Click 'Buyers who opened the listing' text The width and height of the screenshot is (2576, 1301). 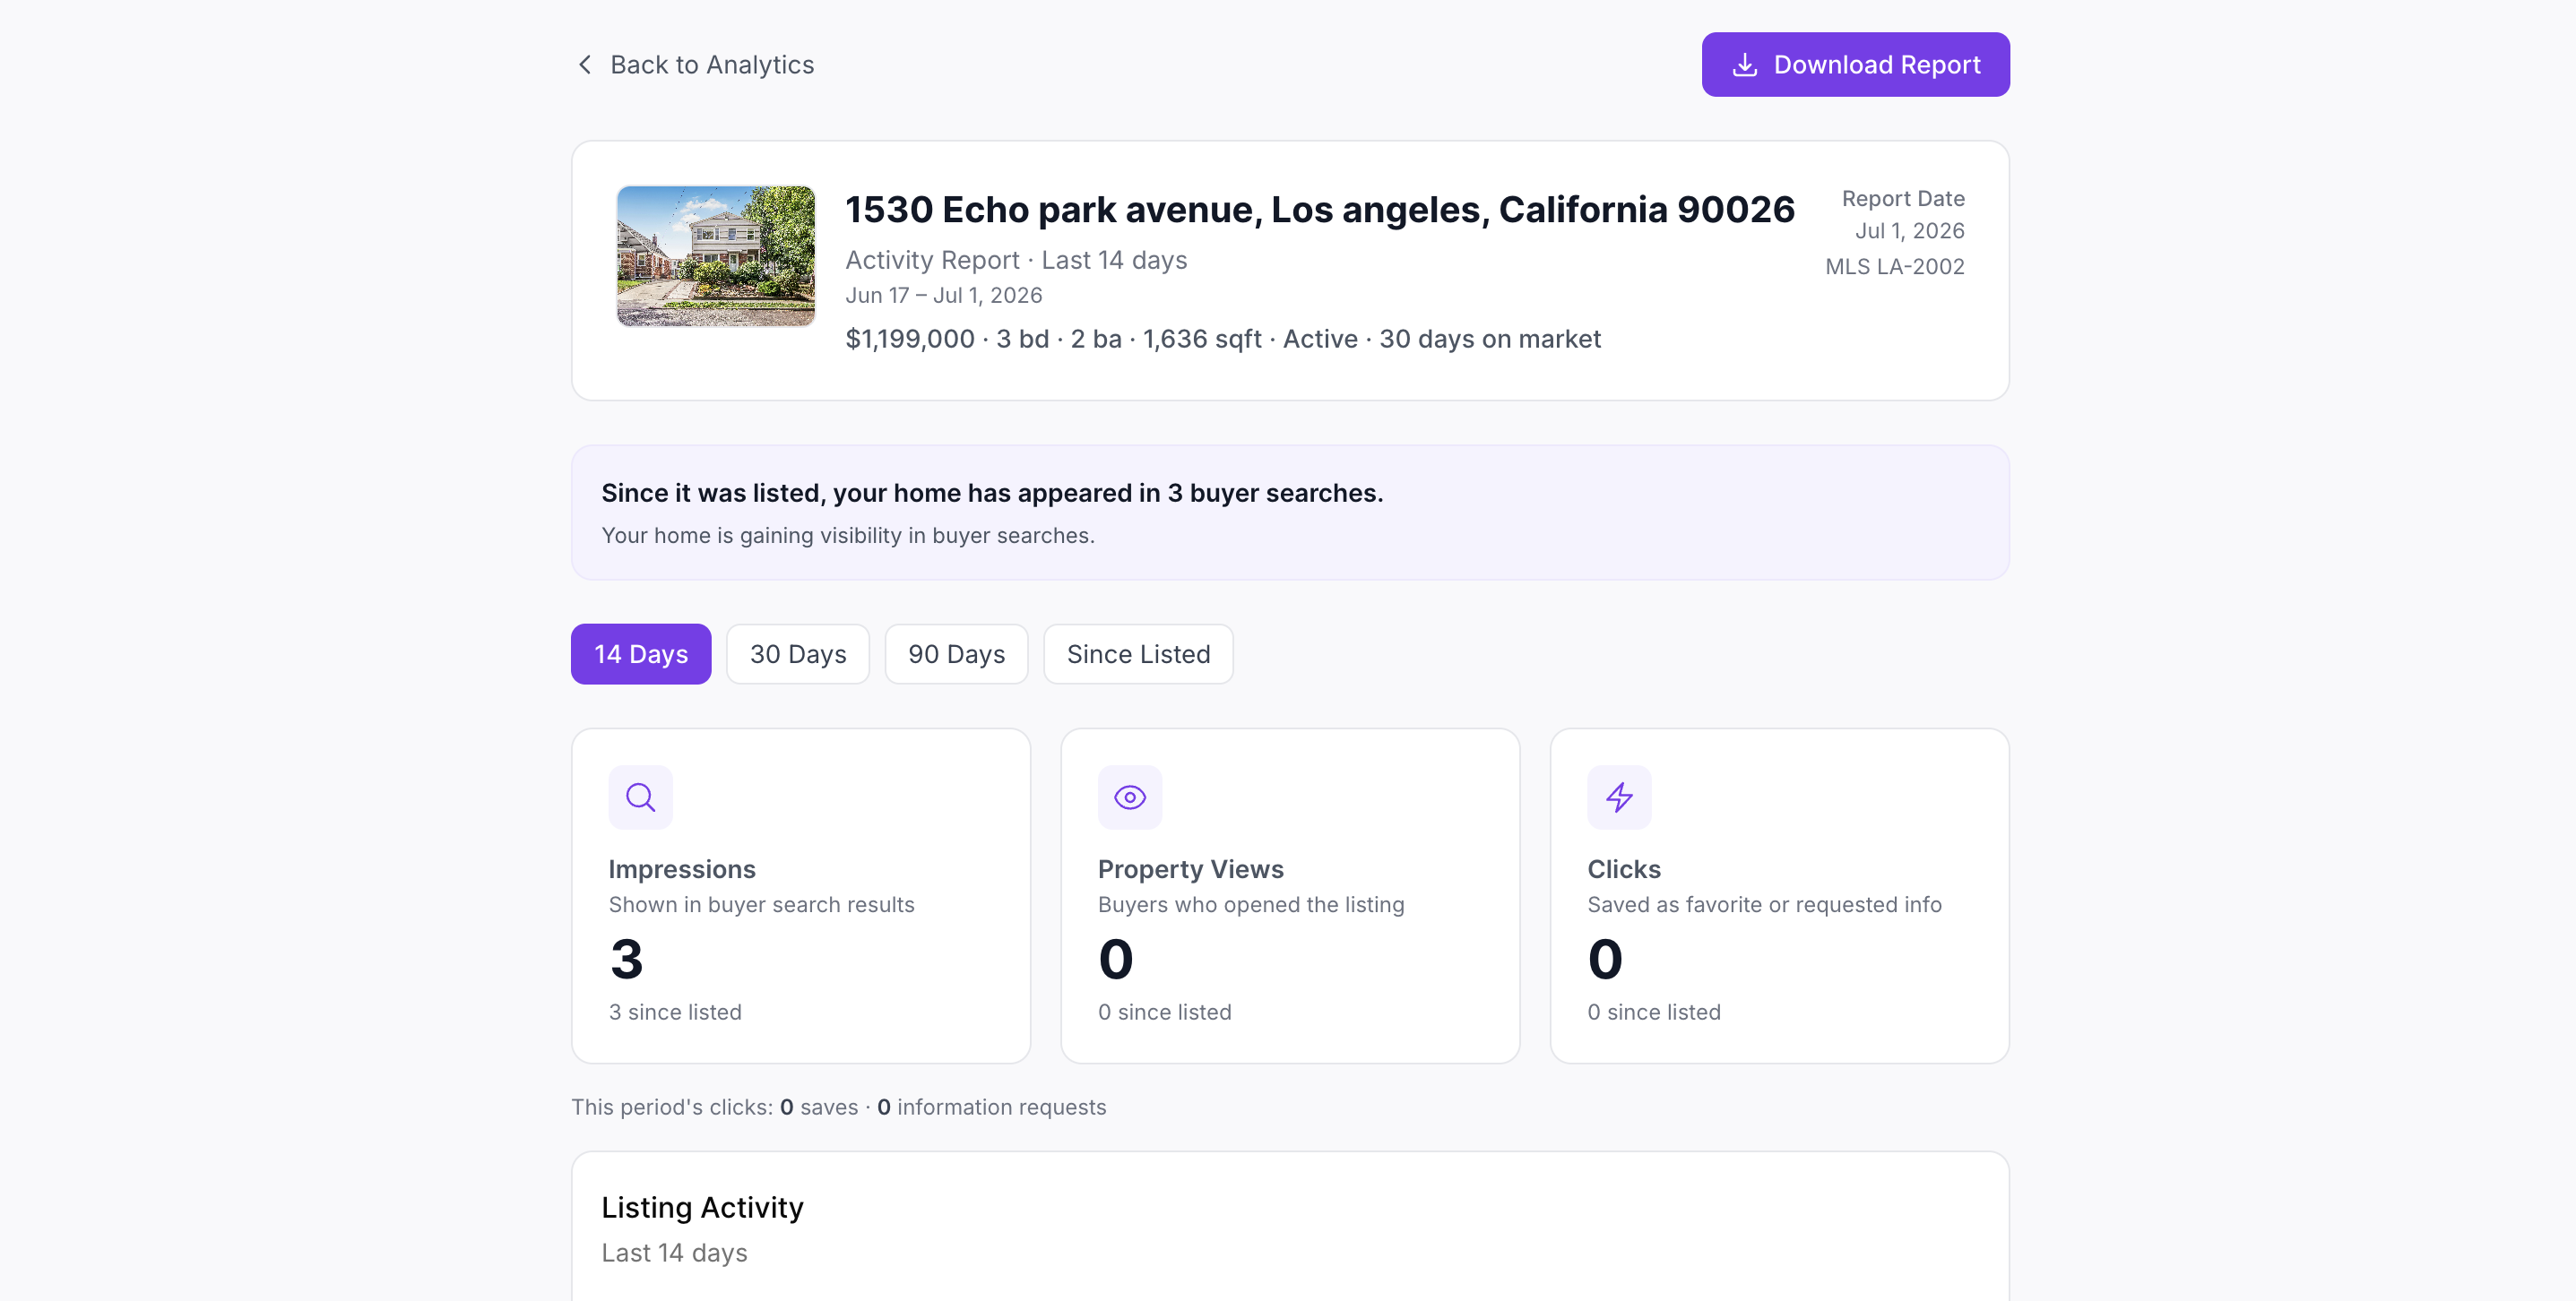point(1250,905)
